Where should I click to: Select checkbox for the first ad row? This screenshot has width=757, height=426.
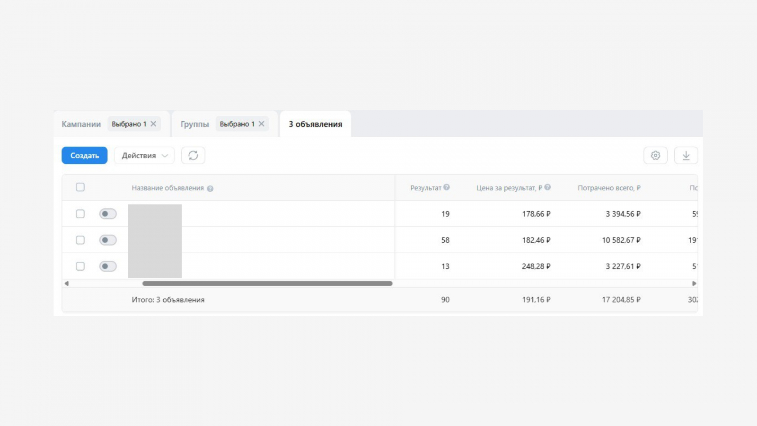tap(80, 214)
